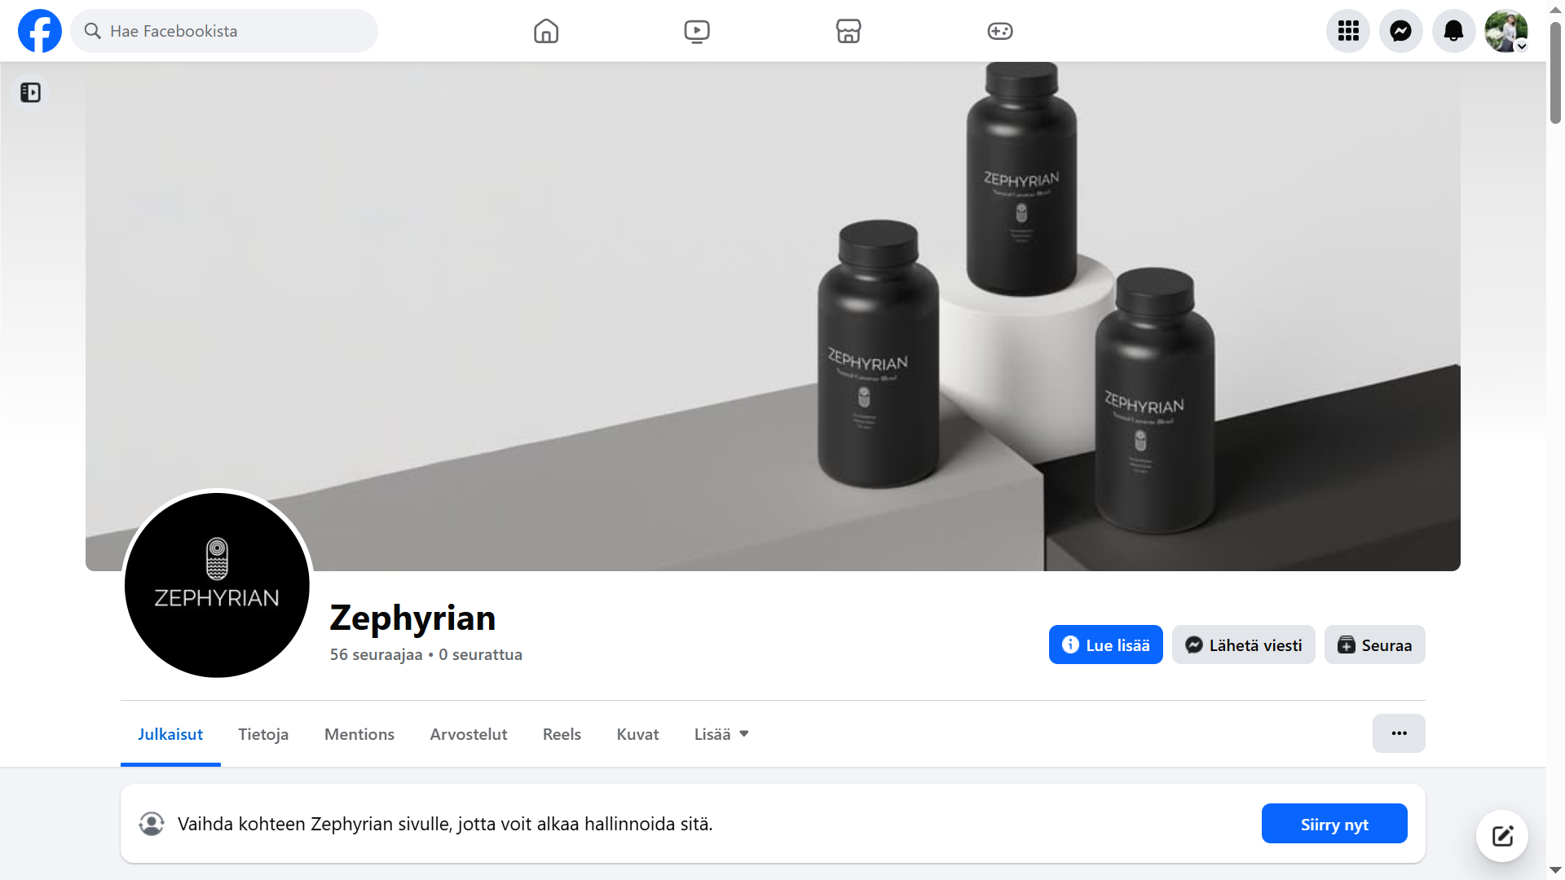
Task: Open Messenger from the top bar
Action: coord(1401,31)
